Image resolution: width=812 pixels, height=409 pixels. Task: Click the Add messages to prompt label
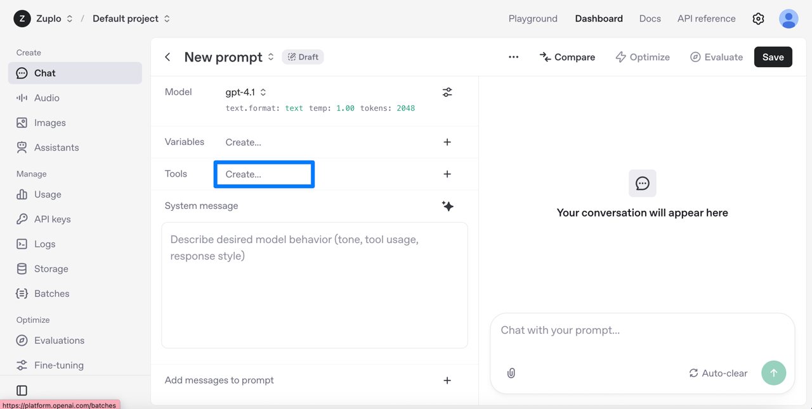[219, 381]
